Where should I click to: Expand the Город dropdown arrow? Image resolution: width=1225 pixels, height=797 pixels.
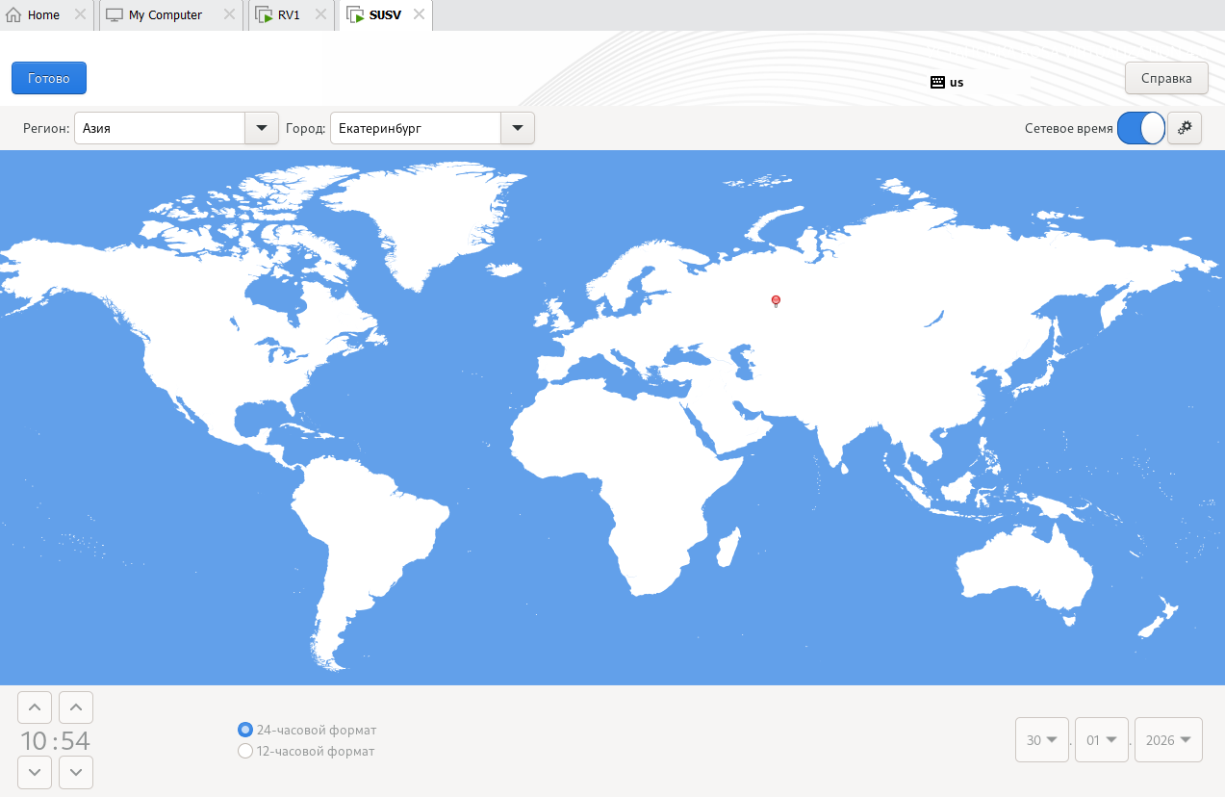(518, 128)
